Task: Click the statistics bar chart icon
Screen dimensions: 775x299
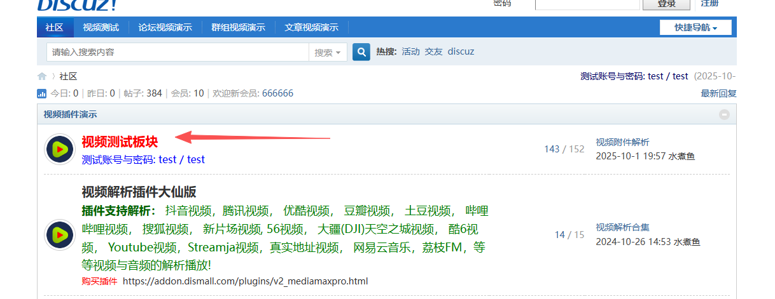Action: click(x=42, y=94)
